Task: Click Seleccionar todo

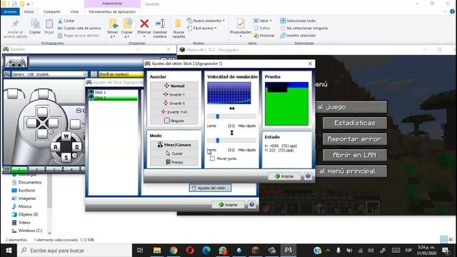Action: coord(298,21)
